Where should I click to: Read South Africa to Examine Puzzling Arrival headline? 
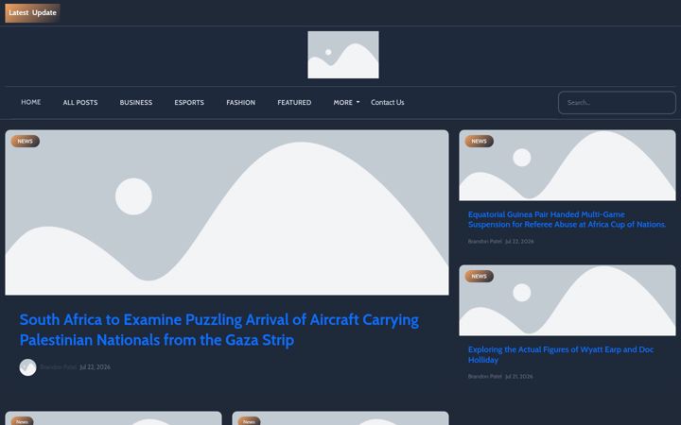click(218, 330)
